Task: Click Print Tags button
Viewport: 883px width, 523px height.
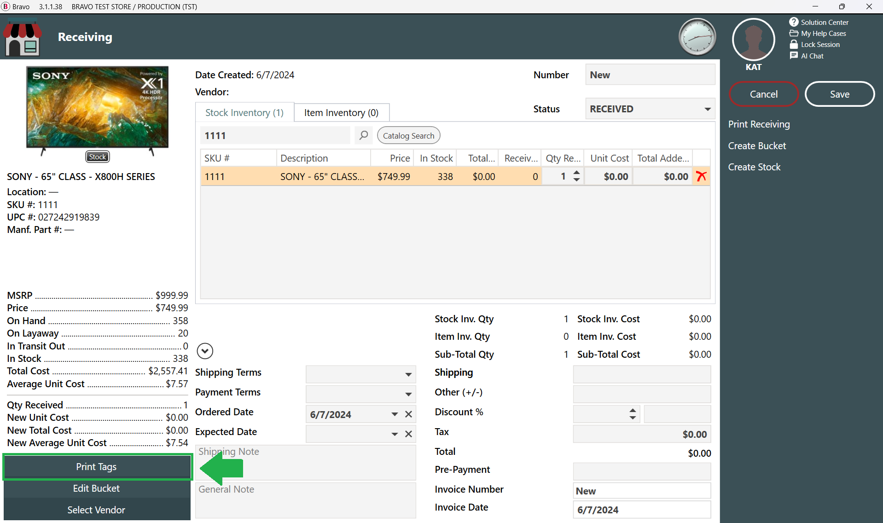Action: tap(96, 466)
